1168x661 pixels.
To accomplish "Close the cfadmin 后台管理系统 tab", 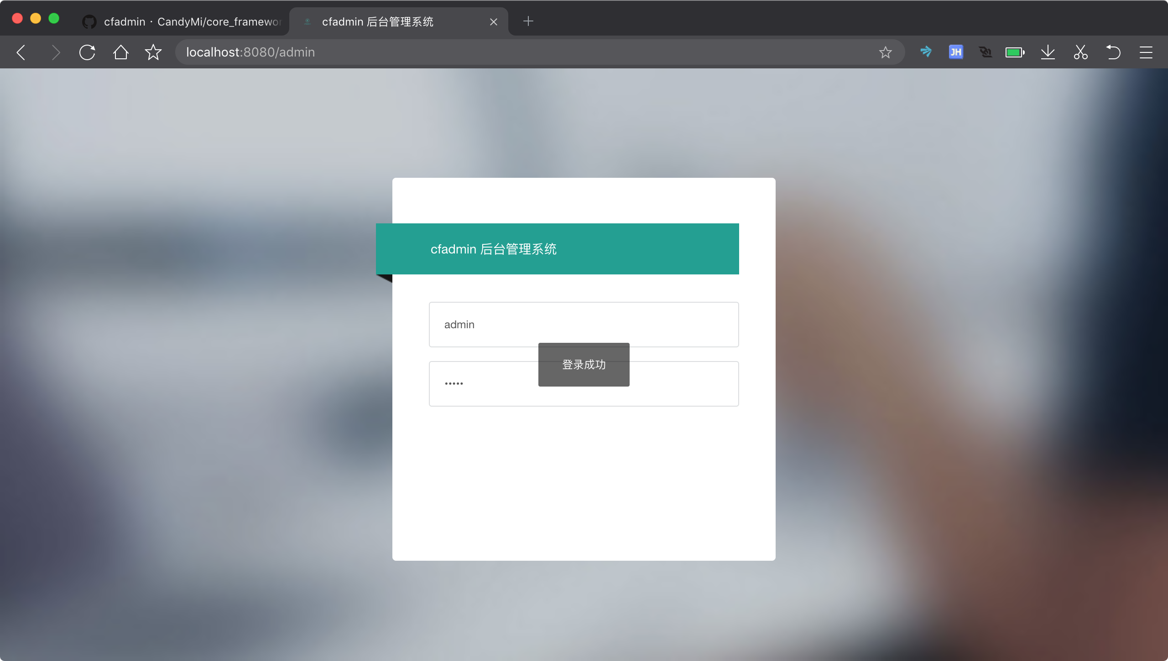I will 494,21.
